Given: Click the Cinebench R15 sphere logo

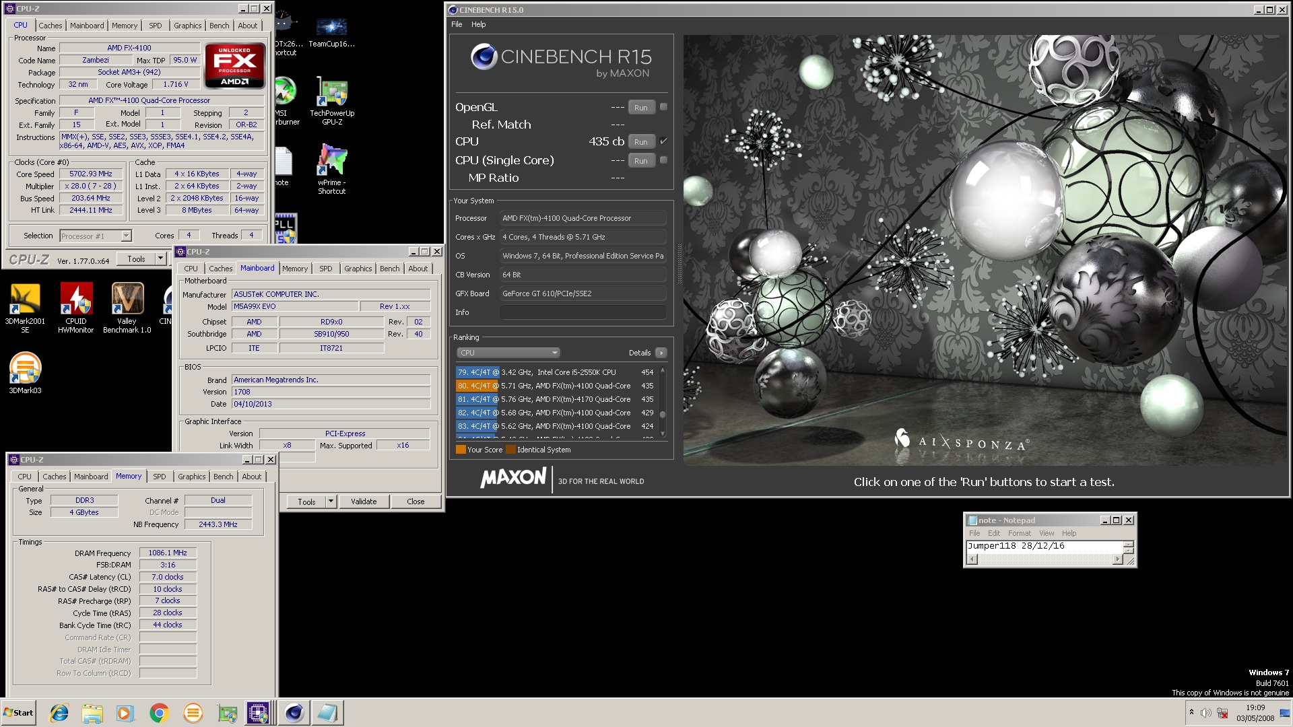Looking at the screenshot, I should tap(484, 57).
